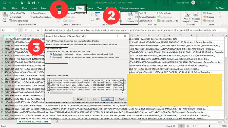
Task: Click Share button
Action: (220, 8)
